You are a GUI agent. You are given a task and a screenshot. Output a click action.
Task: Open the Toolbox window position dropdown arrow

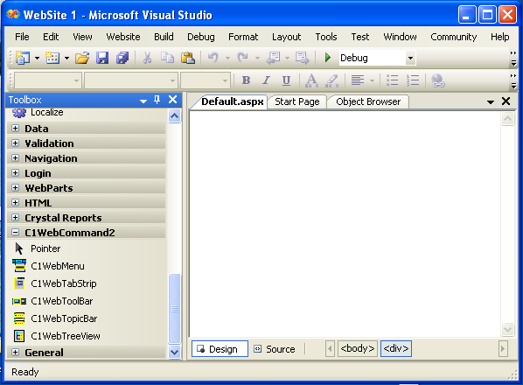coord(143,101)
